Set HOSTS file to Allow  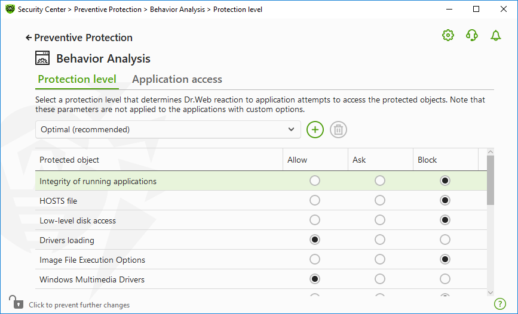point(314,200)
